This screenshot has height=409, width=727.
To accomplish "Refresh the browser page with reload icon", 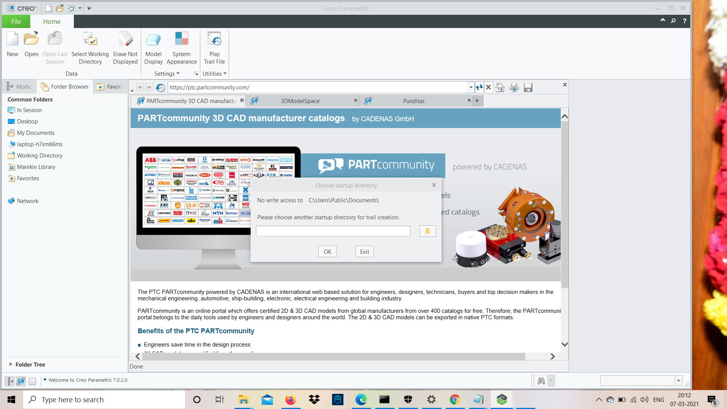I will pos(479,87).
